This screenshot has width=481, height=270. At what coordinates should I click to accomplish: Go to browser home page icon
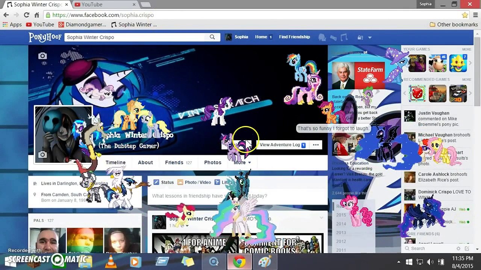(36, 15)
